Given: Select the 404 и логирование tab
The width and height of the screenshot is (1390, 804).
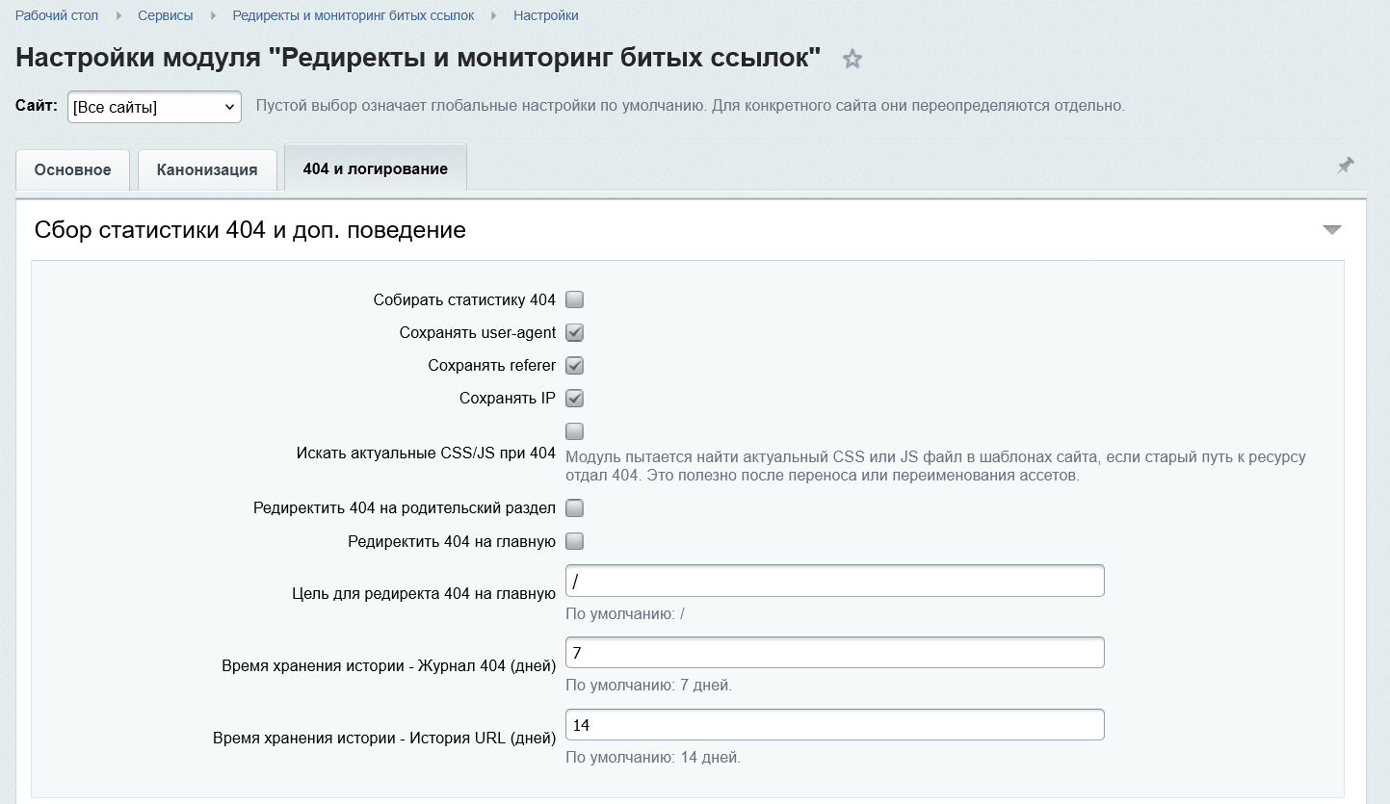Looking at the screenshot, I should (x=376, y=169).
